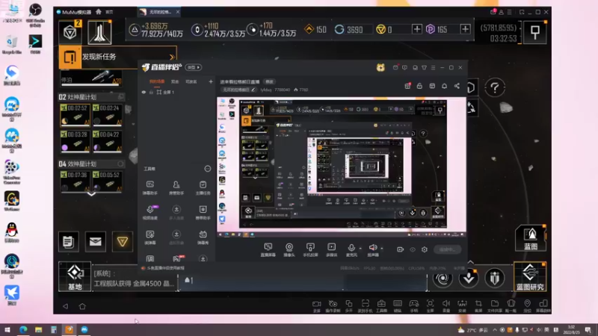Add a 多媒体 multimedia source
This screenshot has height=336, width=598.
[332, 250]
